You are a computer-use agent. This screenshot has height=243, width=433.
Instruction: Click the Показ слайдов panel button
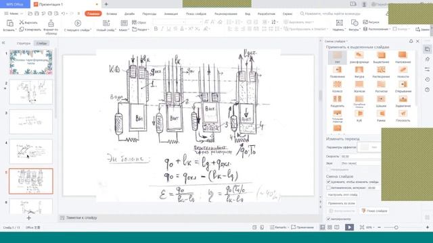click(374, 211)
